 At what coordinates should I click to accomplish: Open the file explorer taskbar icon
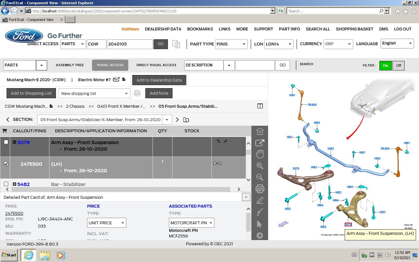(45, 255)
